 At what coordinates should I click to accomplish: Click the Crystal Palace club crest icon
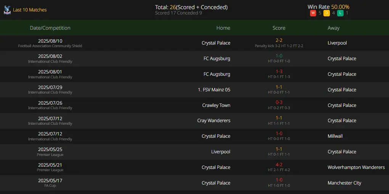point(7,10)
